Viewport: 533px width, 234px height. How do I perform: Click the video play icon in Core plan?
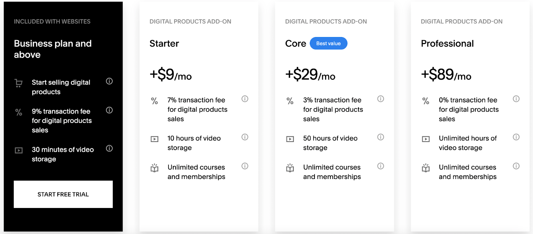pos(290,139)
